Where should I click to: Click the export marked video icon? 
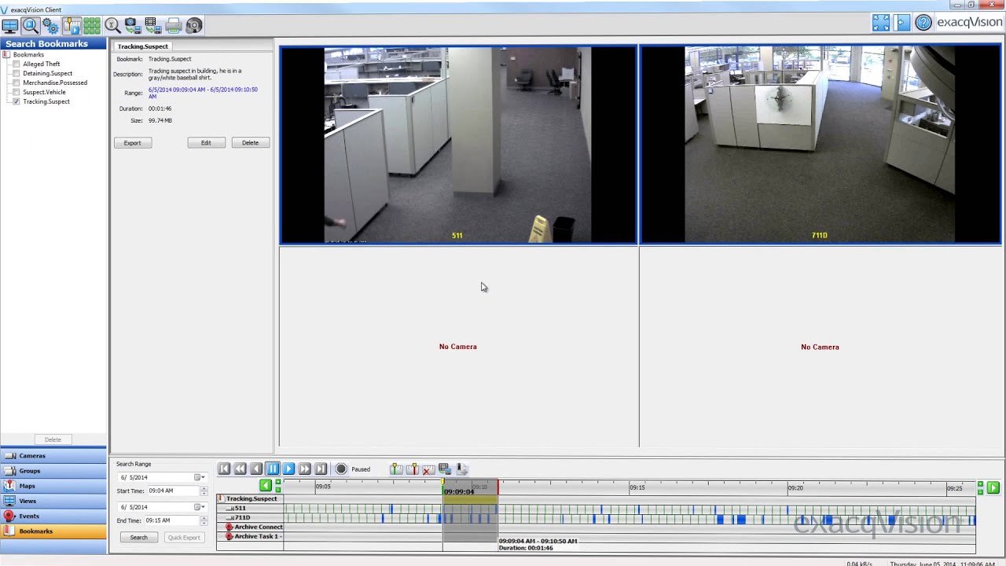coord(445,469)
